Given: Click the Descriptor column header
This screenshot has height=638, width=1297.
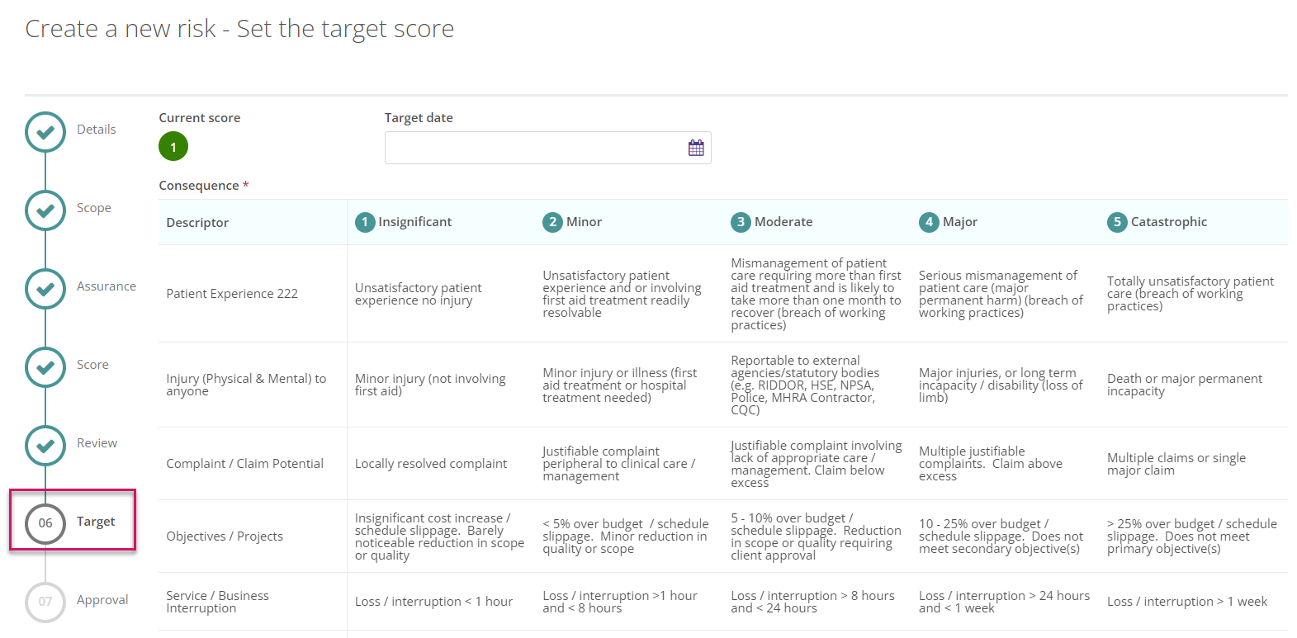Looking at the screenshot, I should pyautogui.click(x=197, y=223).
